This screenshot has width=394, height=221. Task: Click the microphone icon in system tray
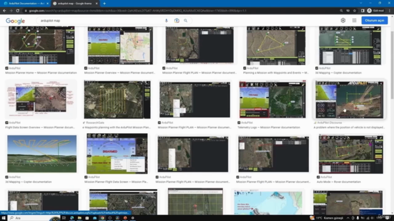click(358, 218)
